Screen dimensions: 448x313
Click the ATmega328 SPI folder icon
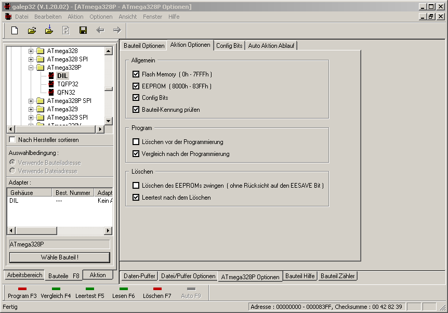(x=41, y=59)
